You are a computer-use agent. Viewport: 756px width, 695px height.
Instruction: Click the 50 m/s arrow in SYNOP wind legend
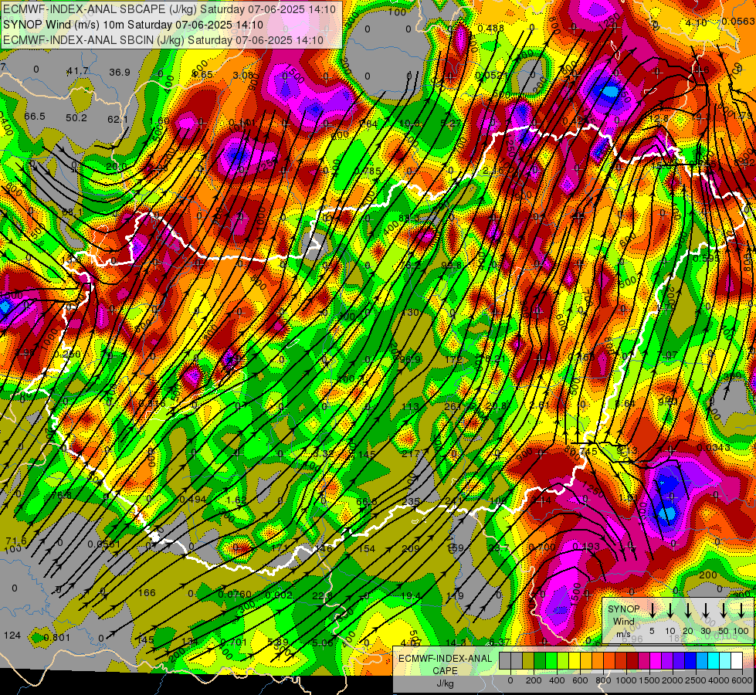724,611
